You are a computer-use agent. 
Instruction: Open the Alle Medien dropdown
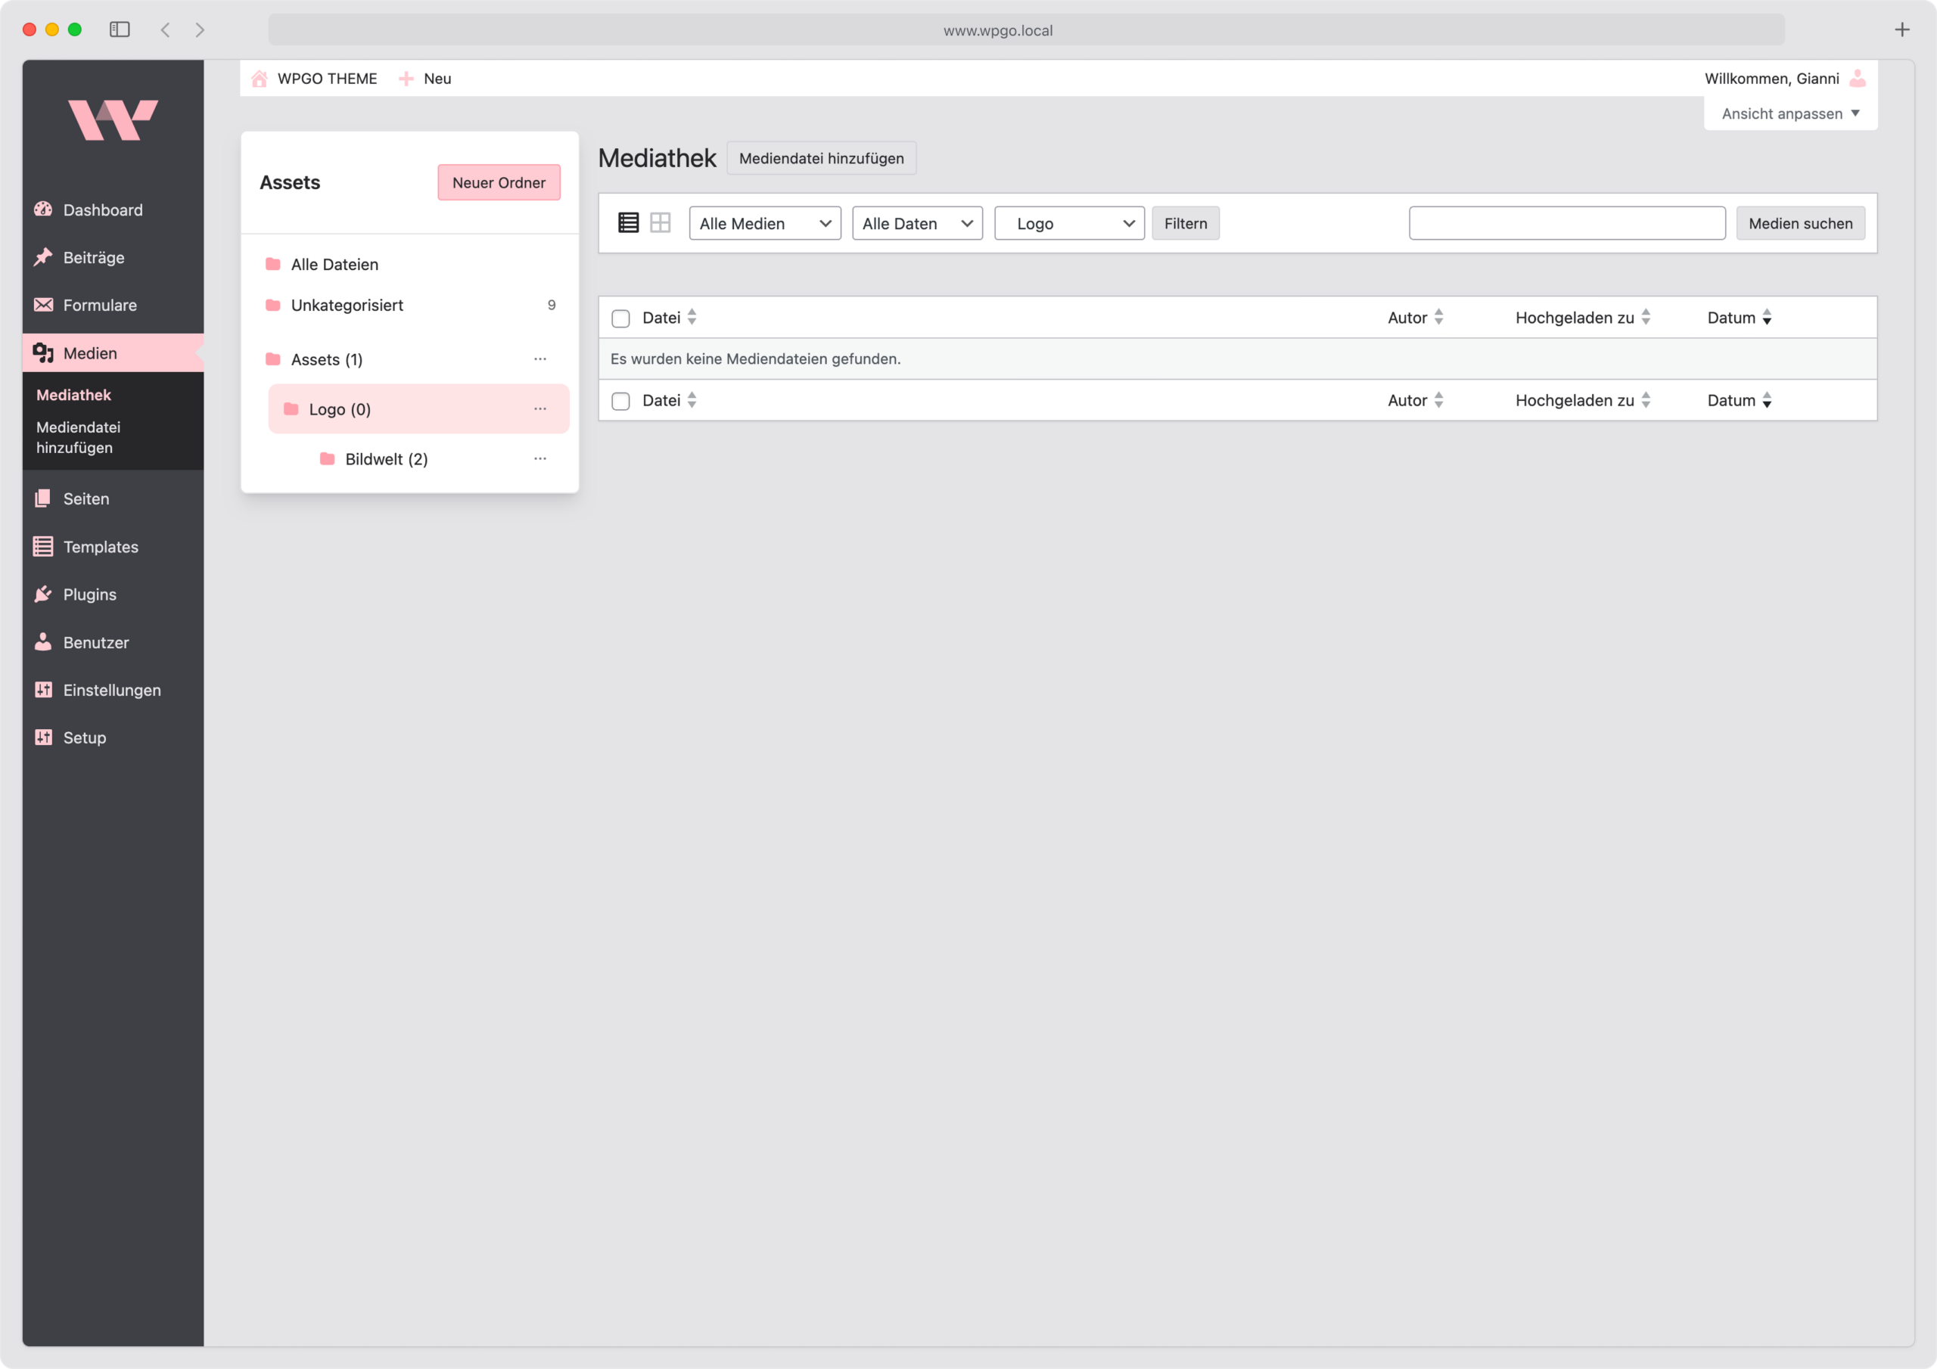764,222
